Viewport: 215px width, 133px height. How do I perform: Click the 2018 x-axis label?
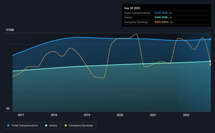(54, 115)
